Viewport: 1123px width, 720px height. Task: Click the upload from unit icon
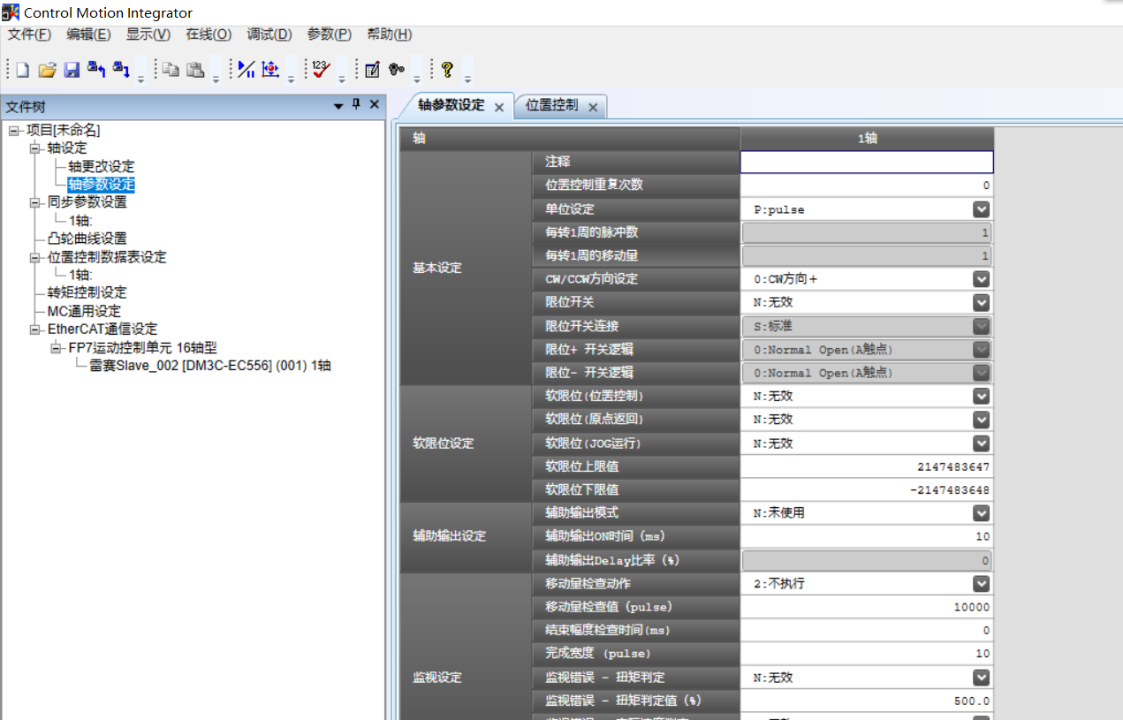click(x=95, y=69)
